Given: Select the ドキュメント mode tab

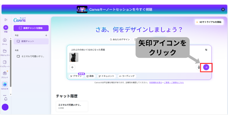Looking at the screenshot, I should (106, 76).
